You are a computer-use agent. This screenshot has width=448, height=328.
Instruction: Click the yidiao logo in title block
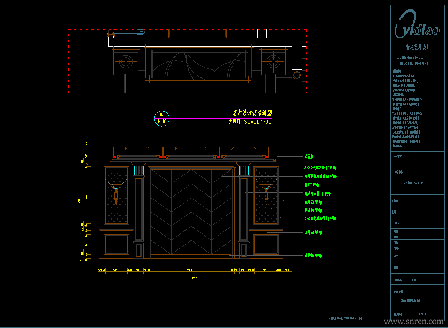click(417, 24)
